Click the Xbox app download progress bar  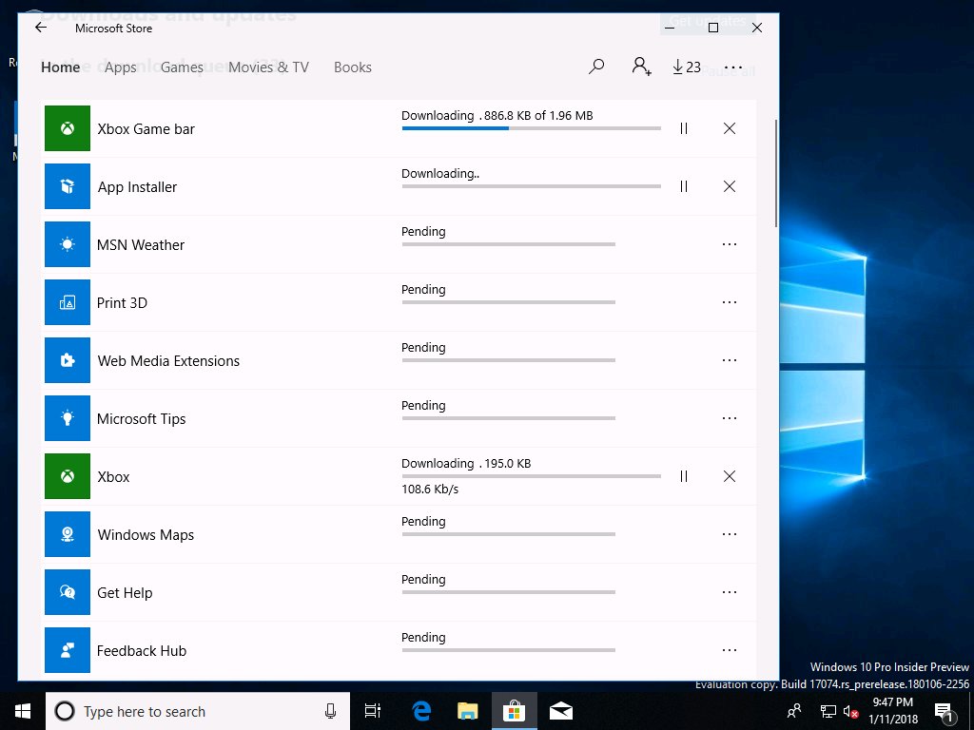[x=531, y=476]
